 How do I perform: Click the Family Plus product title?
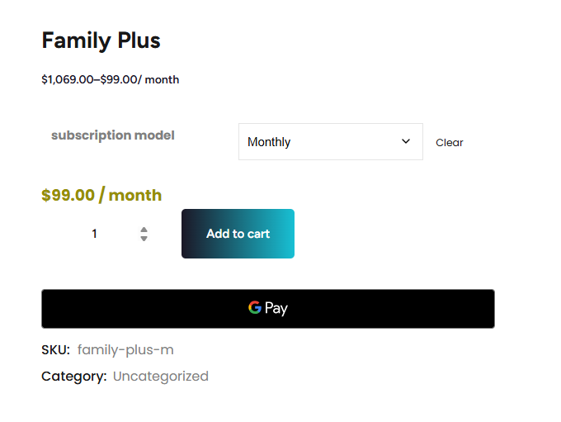(x=101, y=40)
